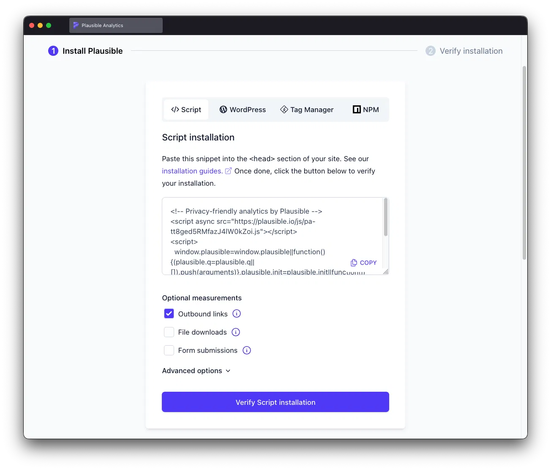Click the WordPress logo icon
This screenshot has height=470, width=551.
point(223,110)
